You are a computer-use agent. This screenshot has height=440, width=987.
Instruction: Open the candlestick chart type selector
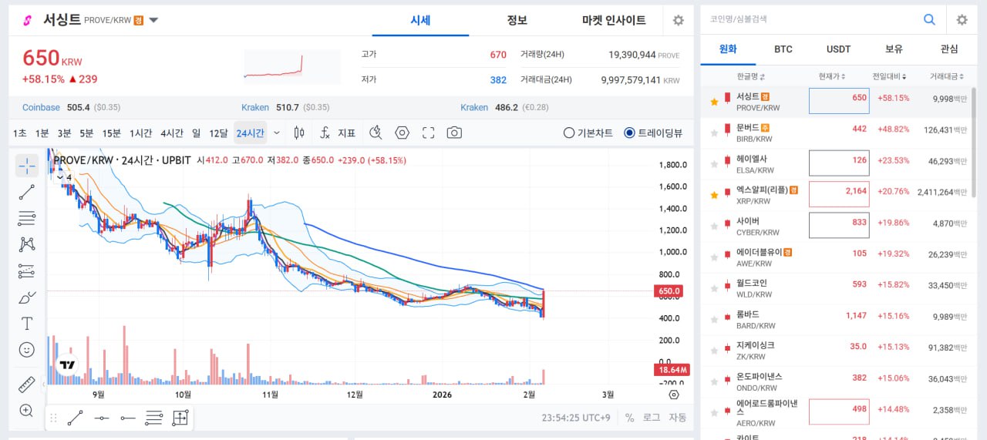coord(299,133)
